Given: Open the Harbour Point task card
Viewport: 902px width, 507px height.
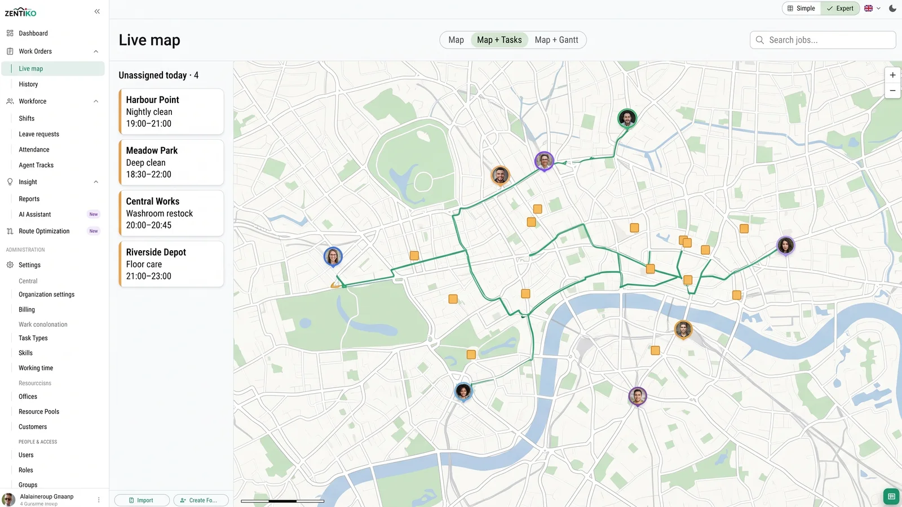Looking at the screenshot, I should pyautogui.click(x=171, y=112).
